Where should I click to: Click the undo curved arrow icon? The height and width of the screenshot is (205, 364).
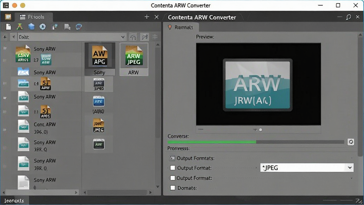pos(133,37)
